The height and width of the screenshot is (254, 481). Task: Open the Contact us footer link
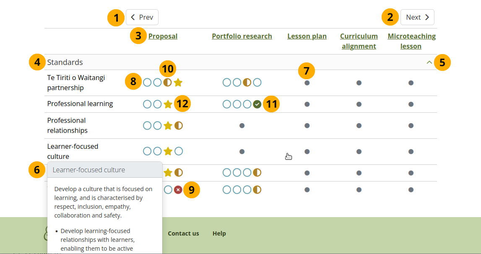tap(183, 233)
